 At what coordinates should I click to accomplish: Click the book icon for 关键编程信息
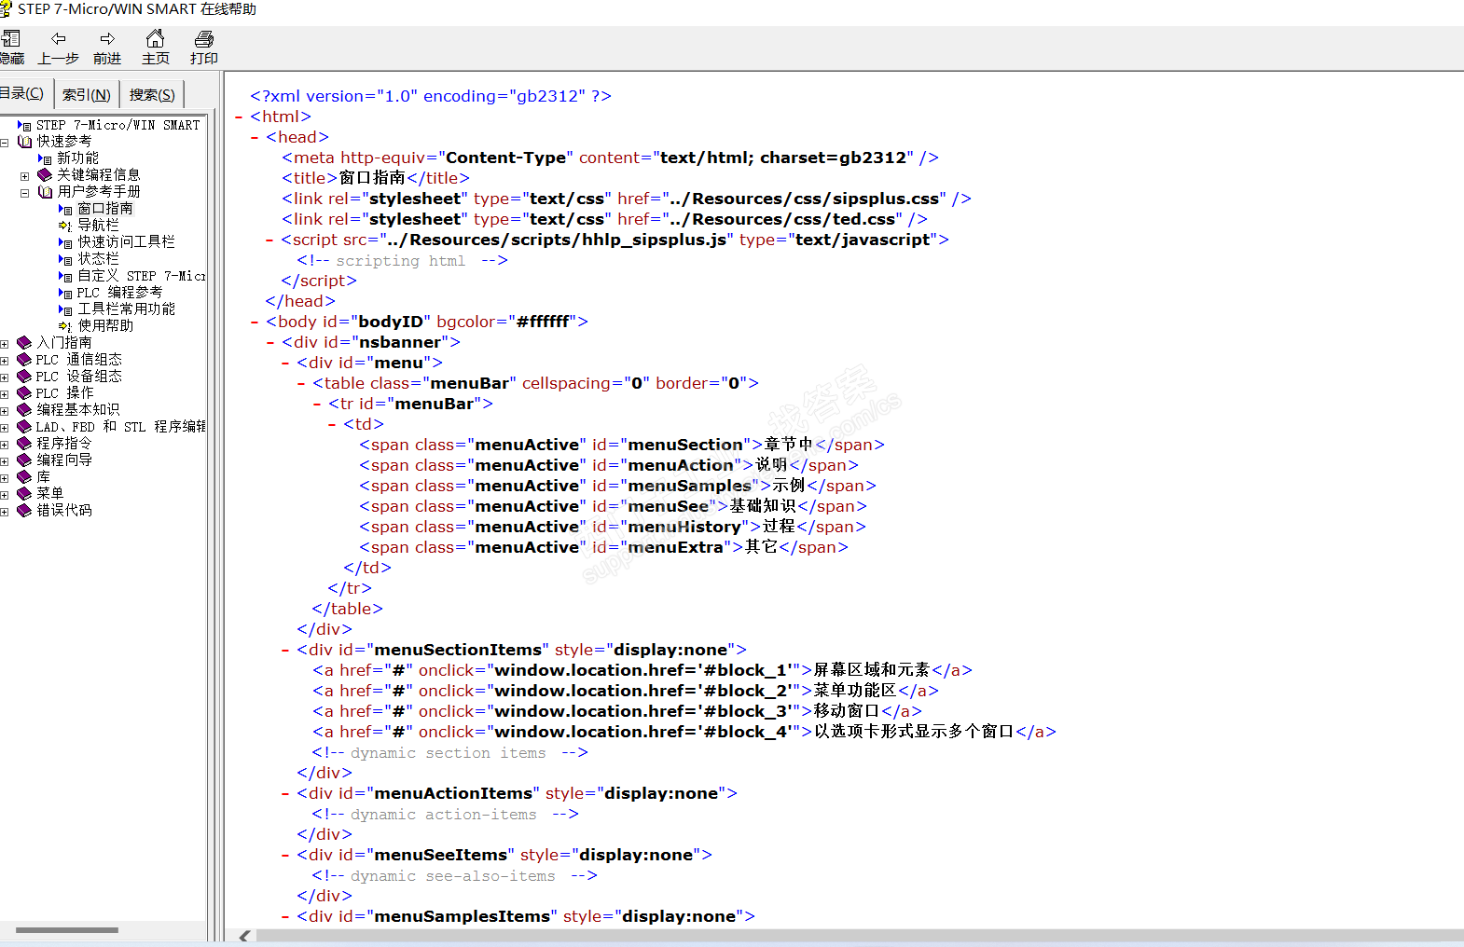[45, 175]
